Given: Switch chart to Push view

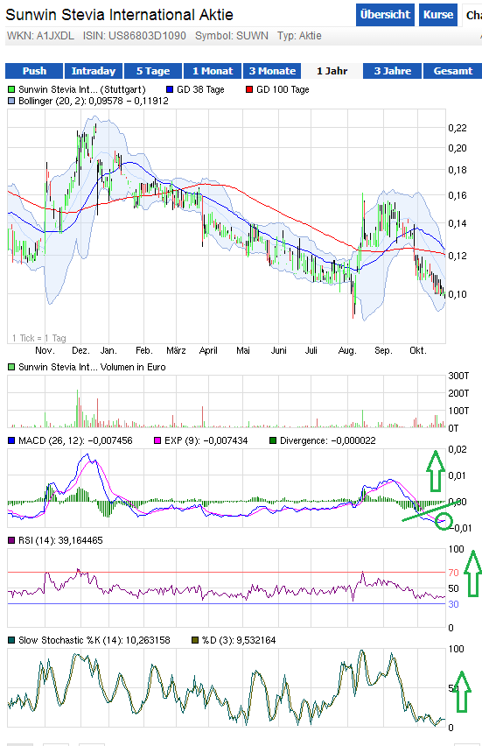Looking at the screenshot, I should [34, 71].
